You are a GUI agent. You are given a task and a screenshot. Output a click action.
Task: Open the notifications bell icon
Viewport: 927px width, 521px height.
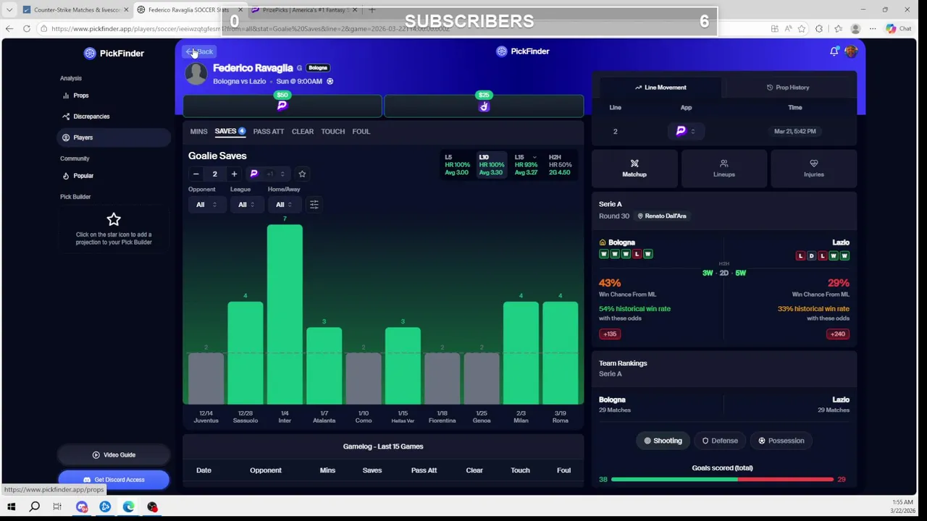(834, 51)
